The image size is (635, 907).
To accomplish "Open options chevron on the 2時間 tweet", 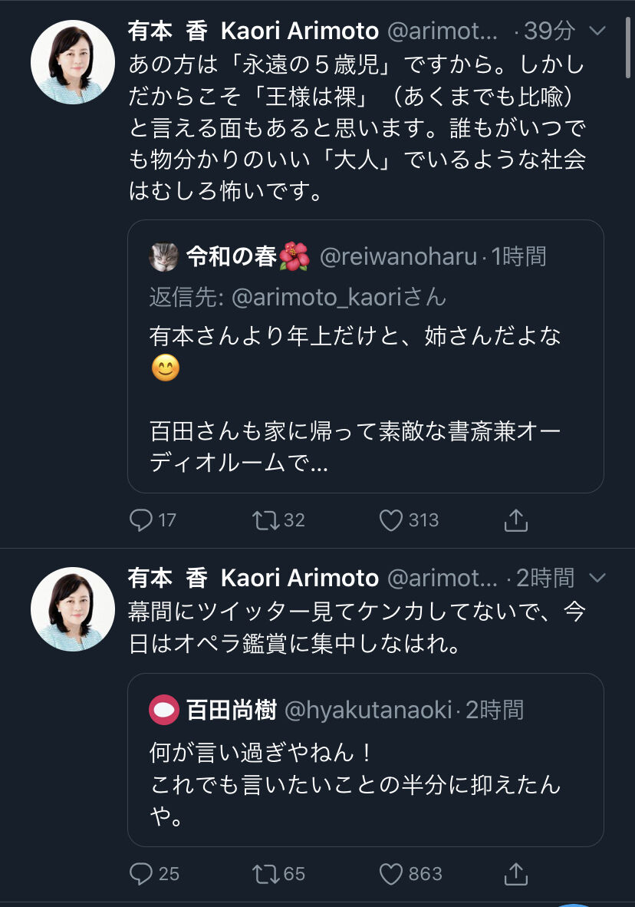I will coord(596,579).
